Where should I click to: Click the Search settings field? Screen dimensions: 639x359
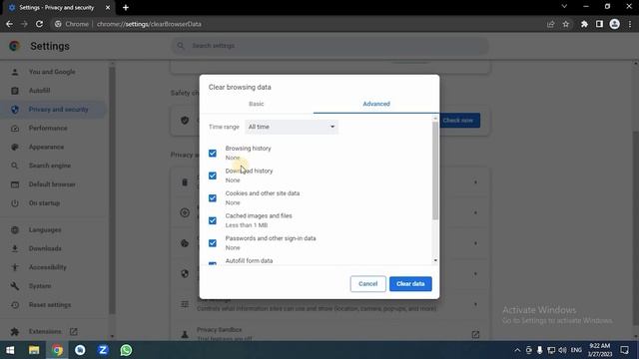(x=330, y=46)
